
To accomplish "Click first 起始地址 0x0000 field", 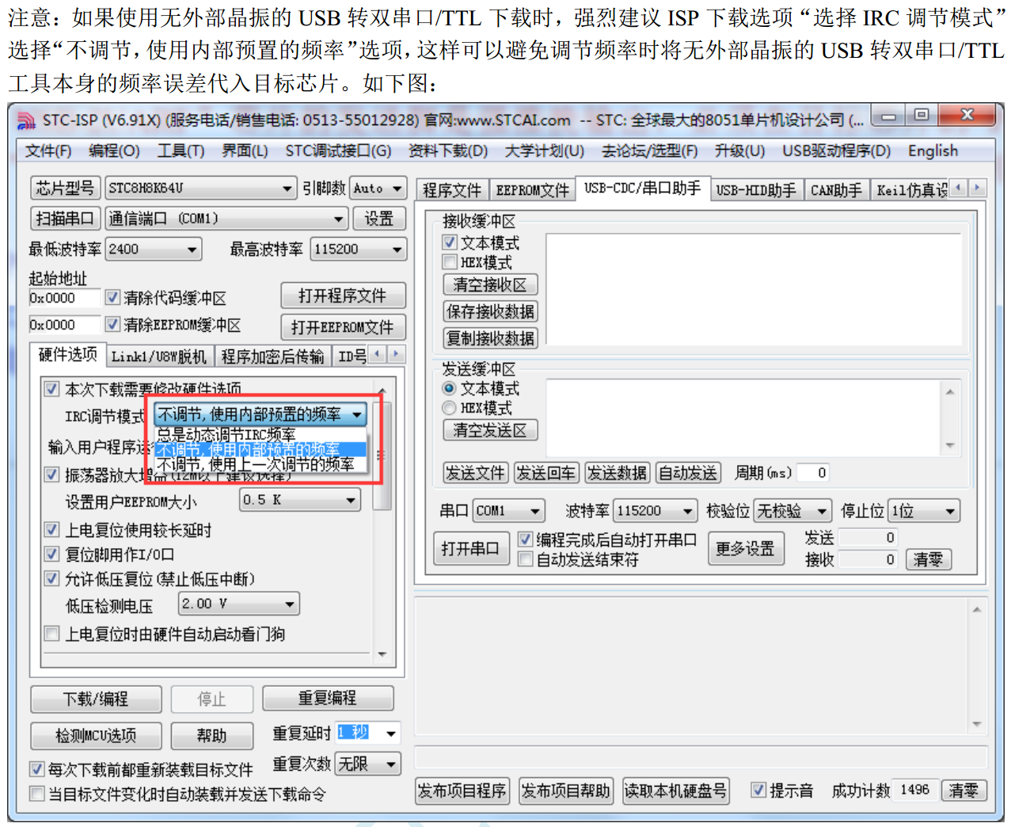I will (64, 298).
